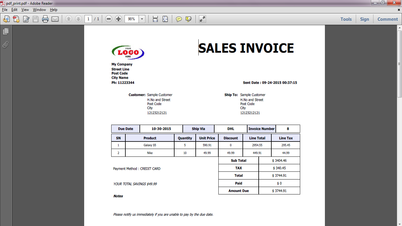
Task: Click the Save file floppy icon
Action: [36, 19]
